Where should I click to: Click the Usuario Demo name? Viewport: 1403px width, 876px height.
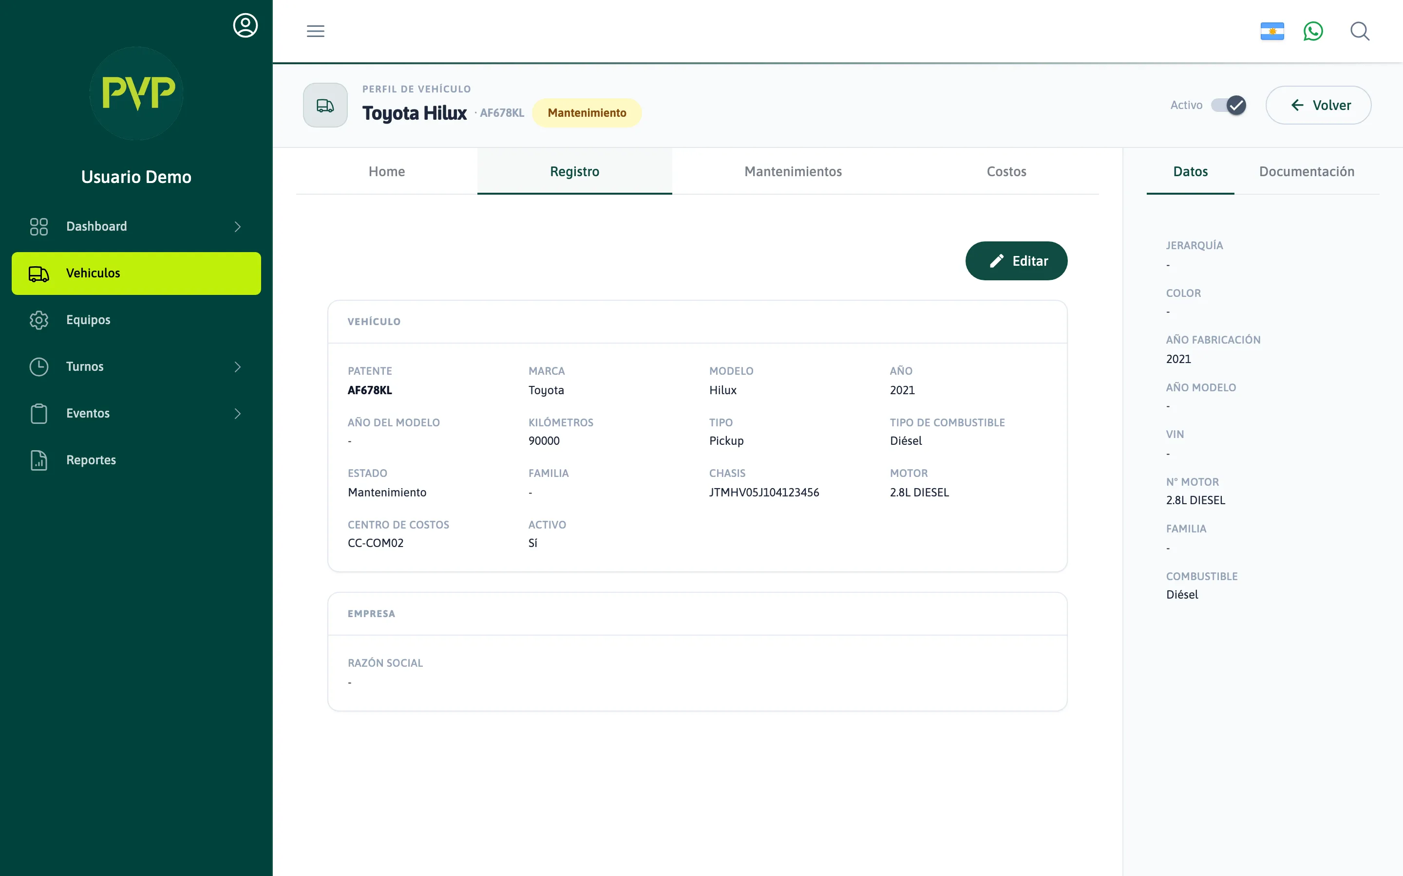click(x=136, y=177)
